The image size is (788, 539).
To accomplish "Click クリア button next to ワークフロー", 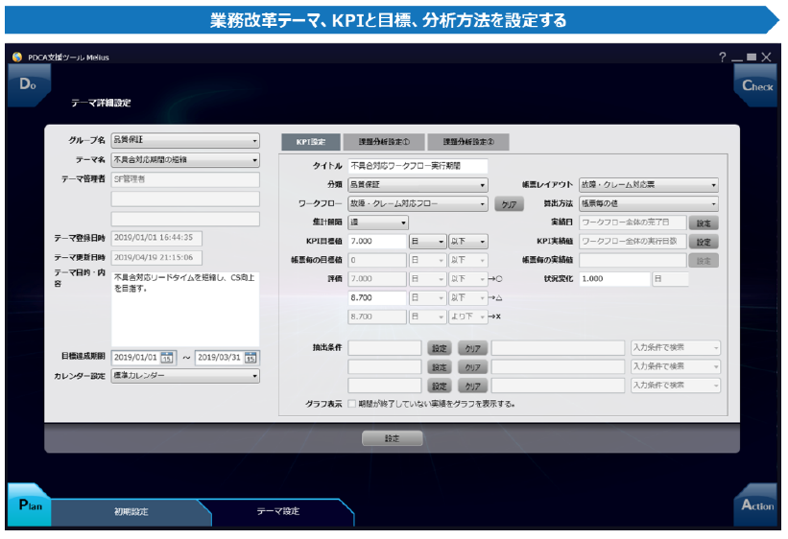I will click(508, 204).
